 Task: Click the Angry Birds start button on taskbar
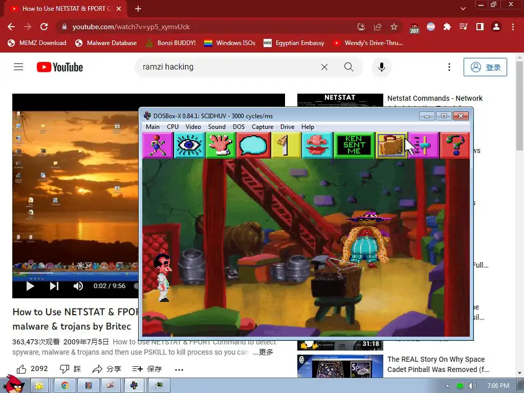pos(13,384)
